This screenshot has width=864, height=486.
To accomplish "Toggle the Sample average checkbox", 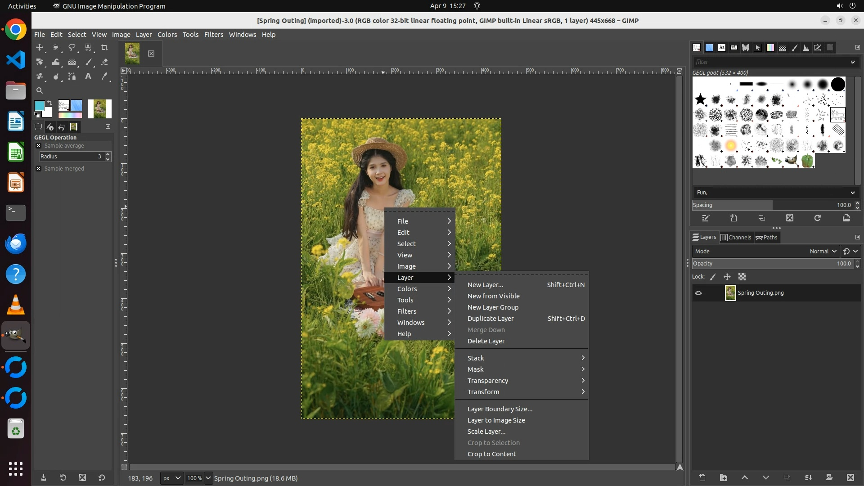I will (39, 146).
